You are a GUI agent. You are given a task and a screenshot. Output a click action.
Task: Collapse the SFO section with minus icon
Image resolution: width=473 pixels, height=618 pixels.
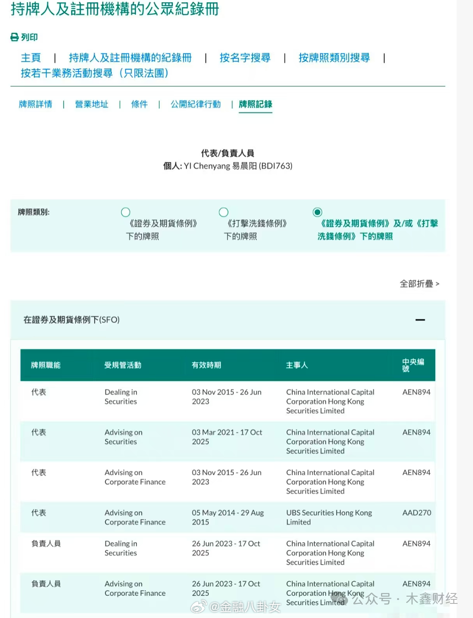pyautogui.click(x=420, y=320)
